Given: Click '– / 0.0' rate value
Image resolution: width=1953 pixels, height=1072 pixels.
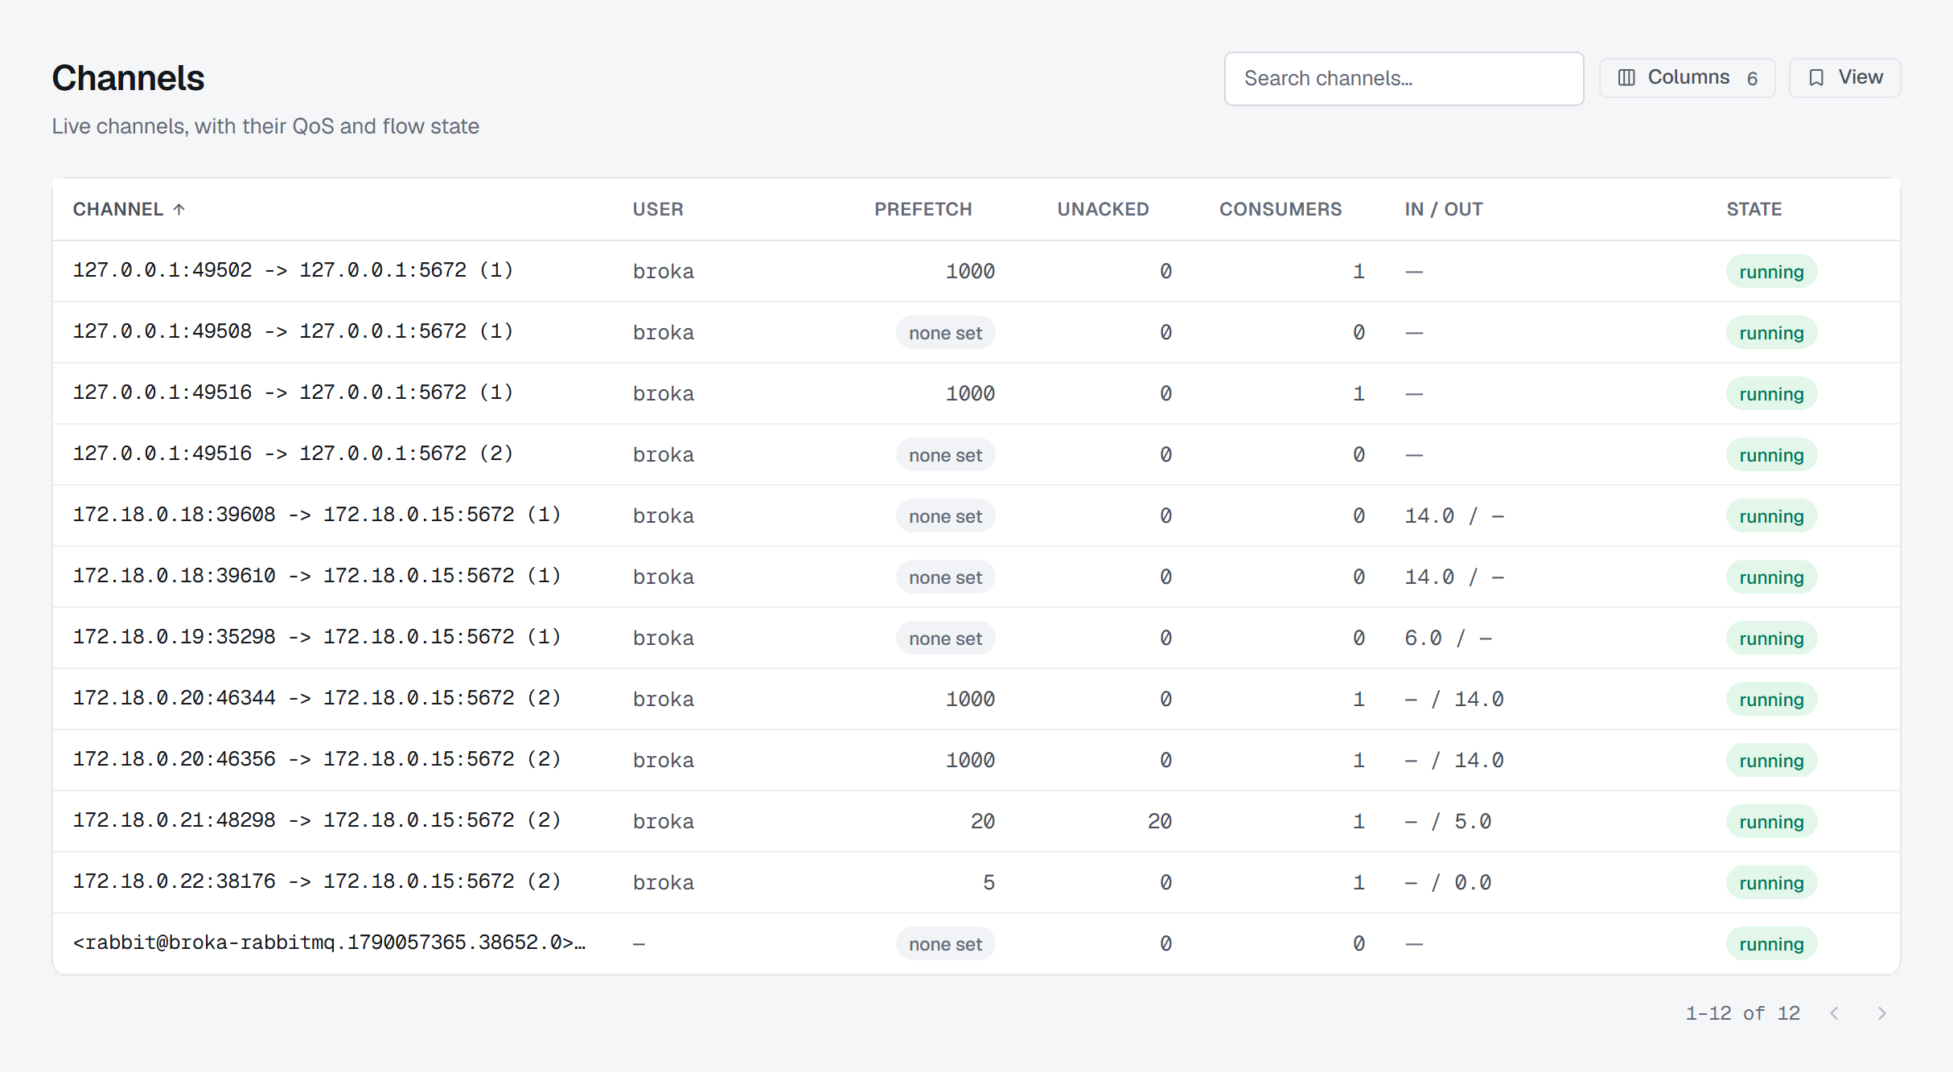Looking at the screenshot, I should click(x=1448, y=883).
